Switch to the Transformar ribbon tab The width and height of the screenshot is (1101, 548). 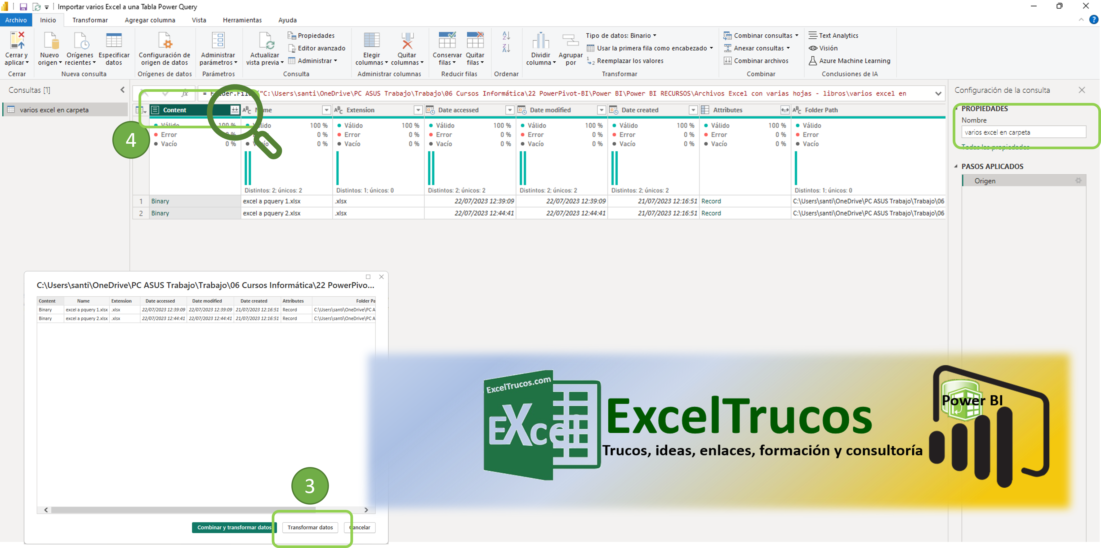pyautogui.click(x=90, y=20)
